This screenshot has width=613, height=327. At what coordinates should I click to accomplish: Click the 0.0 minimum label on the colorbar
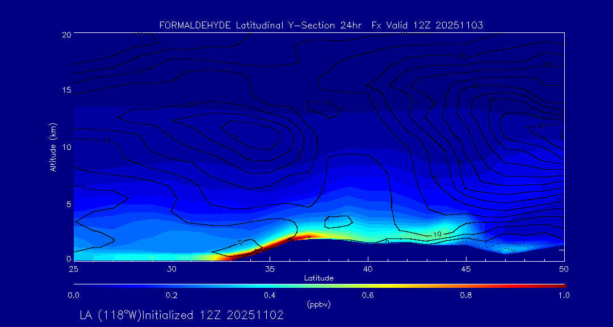[x=74, y=295]
